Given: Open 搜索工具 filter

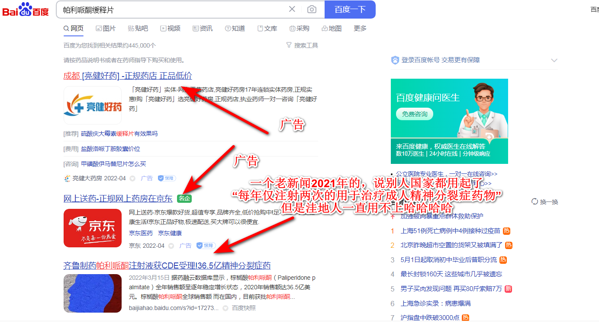Looking at the screenshot, I should [x=302, y=45].
